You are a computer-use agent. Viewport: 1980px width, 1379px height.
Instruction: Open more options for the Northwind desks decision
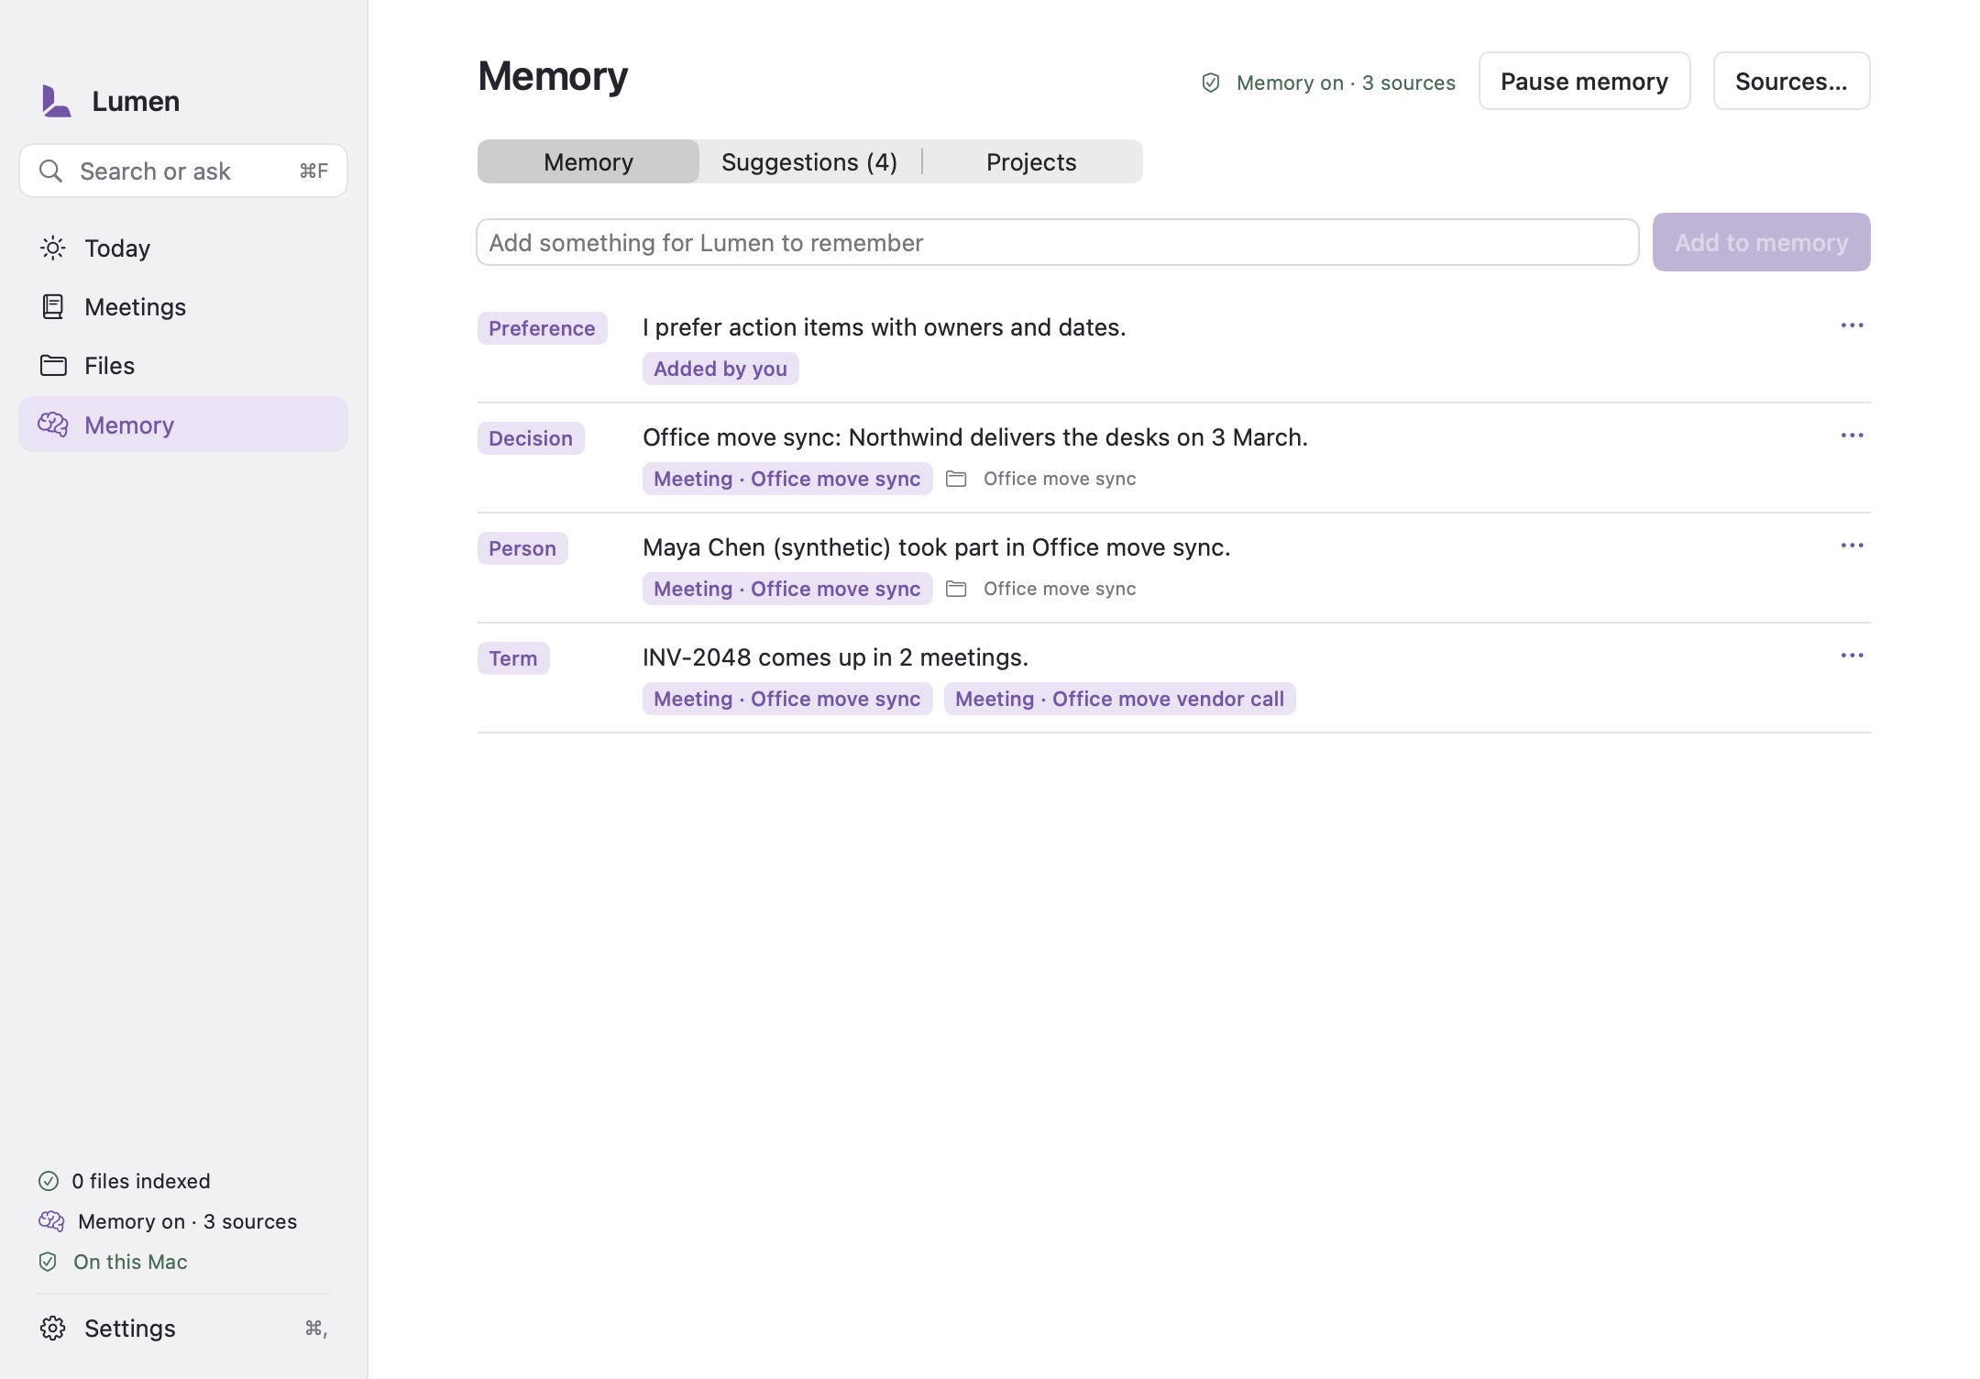click(x=1852, y=436)
